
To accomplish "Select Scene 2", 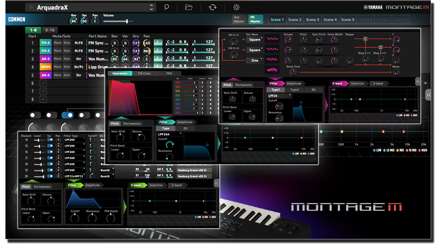I will coord(295,20).
